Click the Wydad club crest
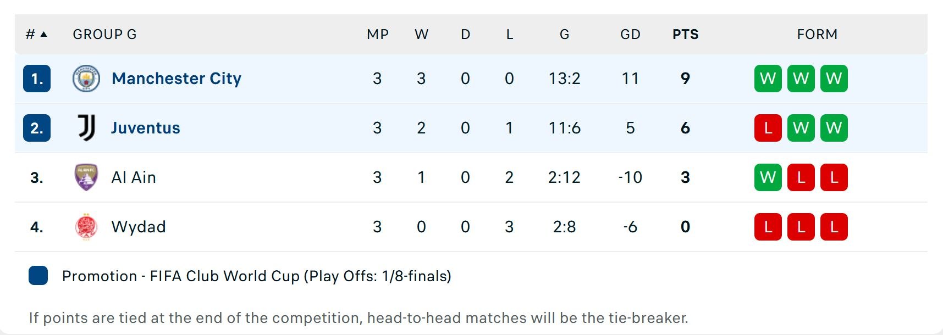943x335 pixels. pyautogui.click(x=86, y=227)
